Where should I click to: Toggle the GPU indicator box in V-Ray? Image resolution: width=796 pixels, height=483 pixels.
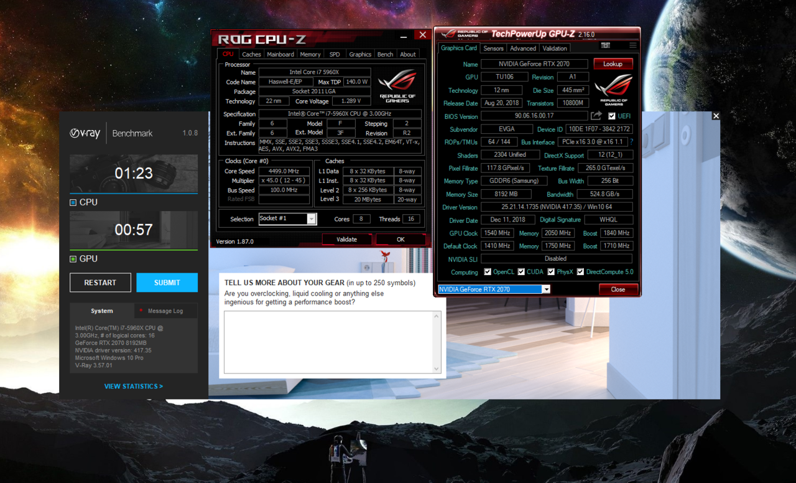[x=73, y=259]
